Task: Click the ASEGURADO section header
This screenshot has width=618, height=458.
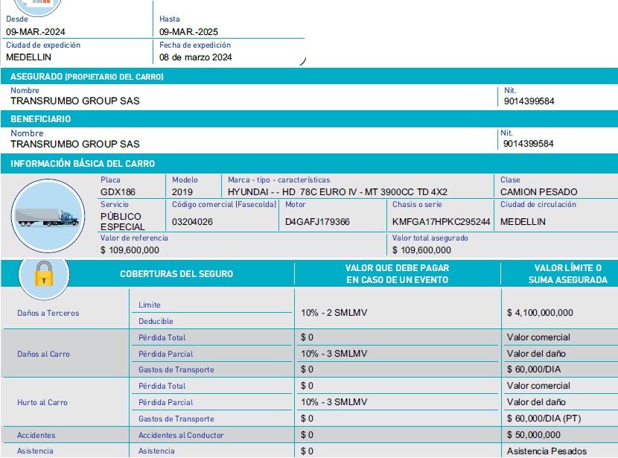Action: tap(87, 77)
